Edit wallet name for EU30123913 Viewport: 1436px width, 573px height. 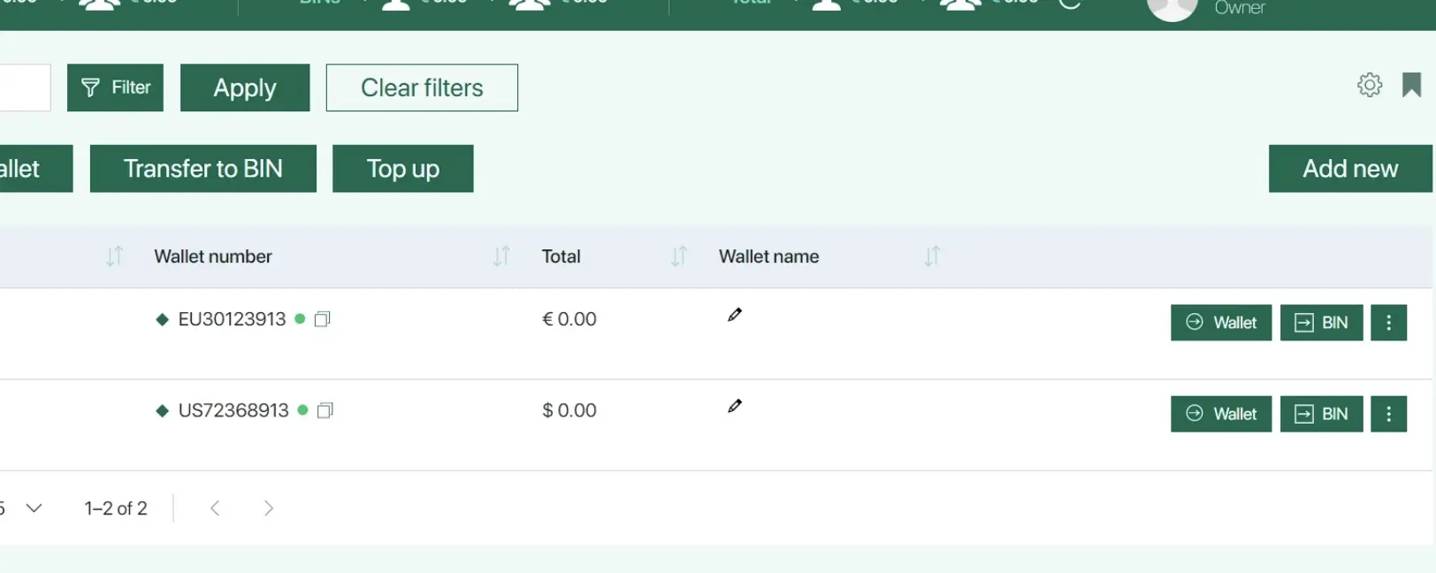(735, 315)
